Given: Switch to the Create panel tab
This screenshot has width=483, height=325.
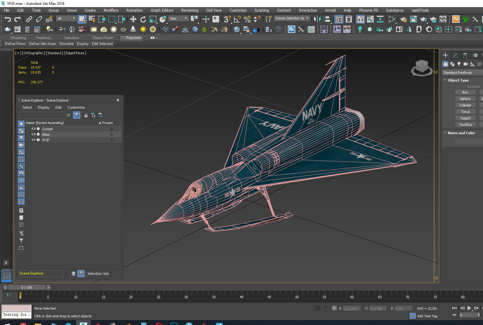Looking at the screenshot, I should click(x=445, y=55).
